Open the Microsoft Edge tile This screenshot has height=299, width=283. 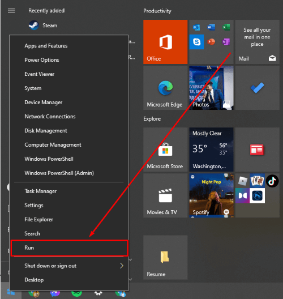165,88
